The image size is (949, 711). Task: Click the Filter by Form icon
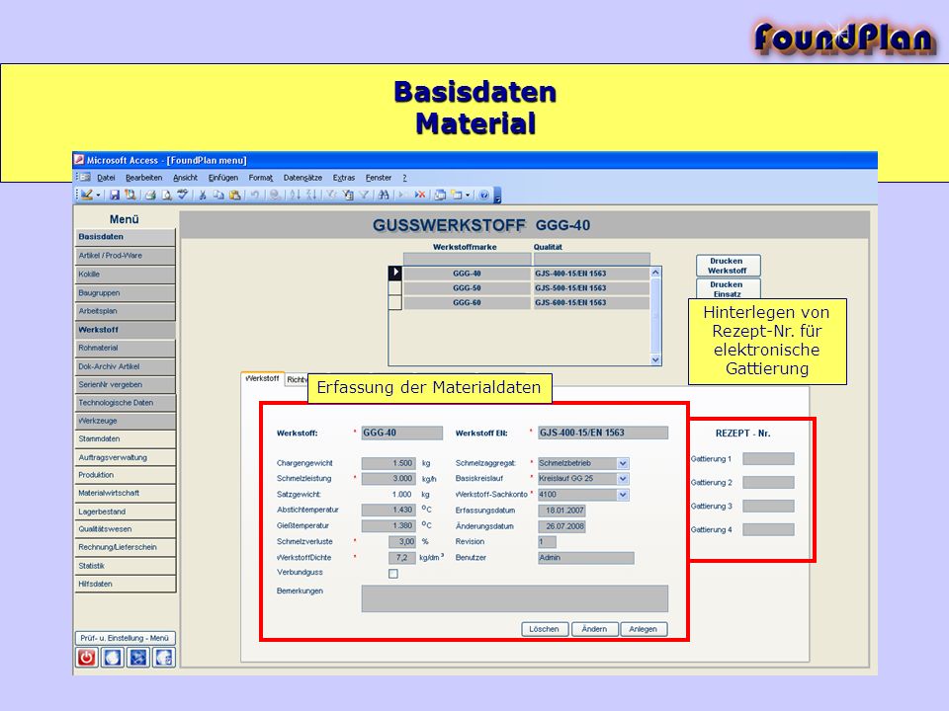click(x=347, y=195)
